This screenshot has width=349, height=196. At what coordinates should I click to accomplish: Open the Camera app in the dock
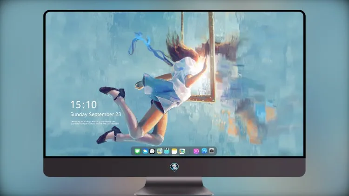coord(212,151)
